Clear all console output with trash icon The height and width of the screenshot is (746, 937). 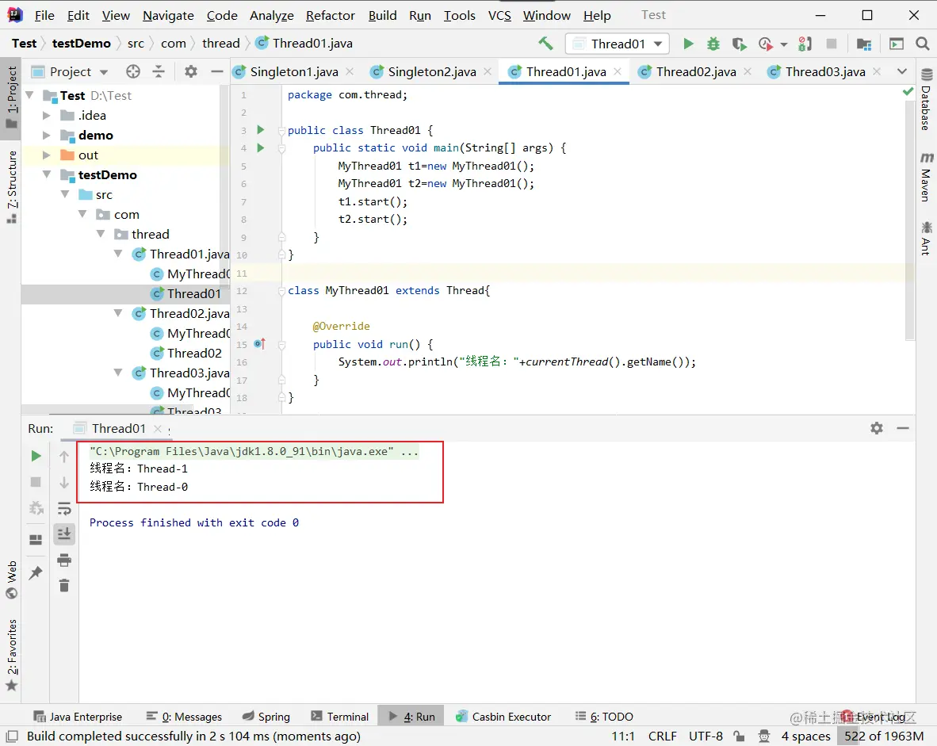(64, 585)
